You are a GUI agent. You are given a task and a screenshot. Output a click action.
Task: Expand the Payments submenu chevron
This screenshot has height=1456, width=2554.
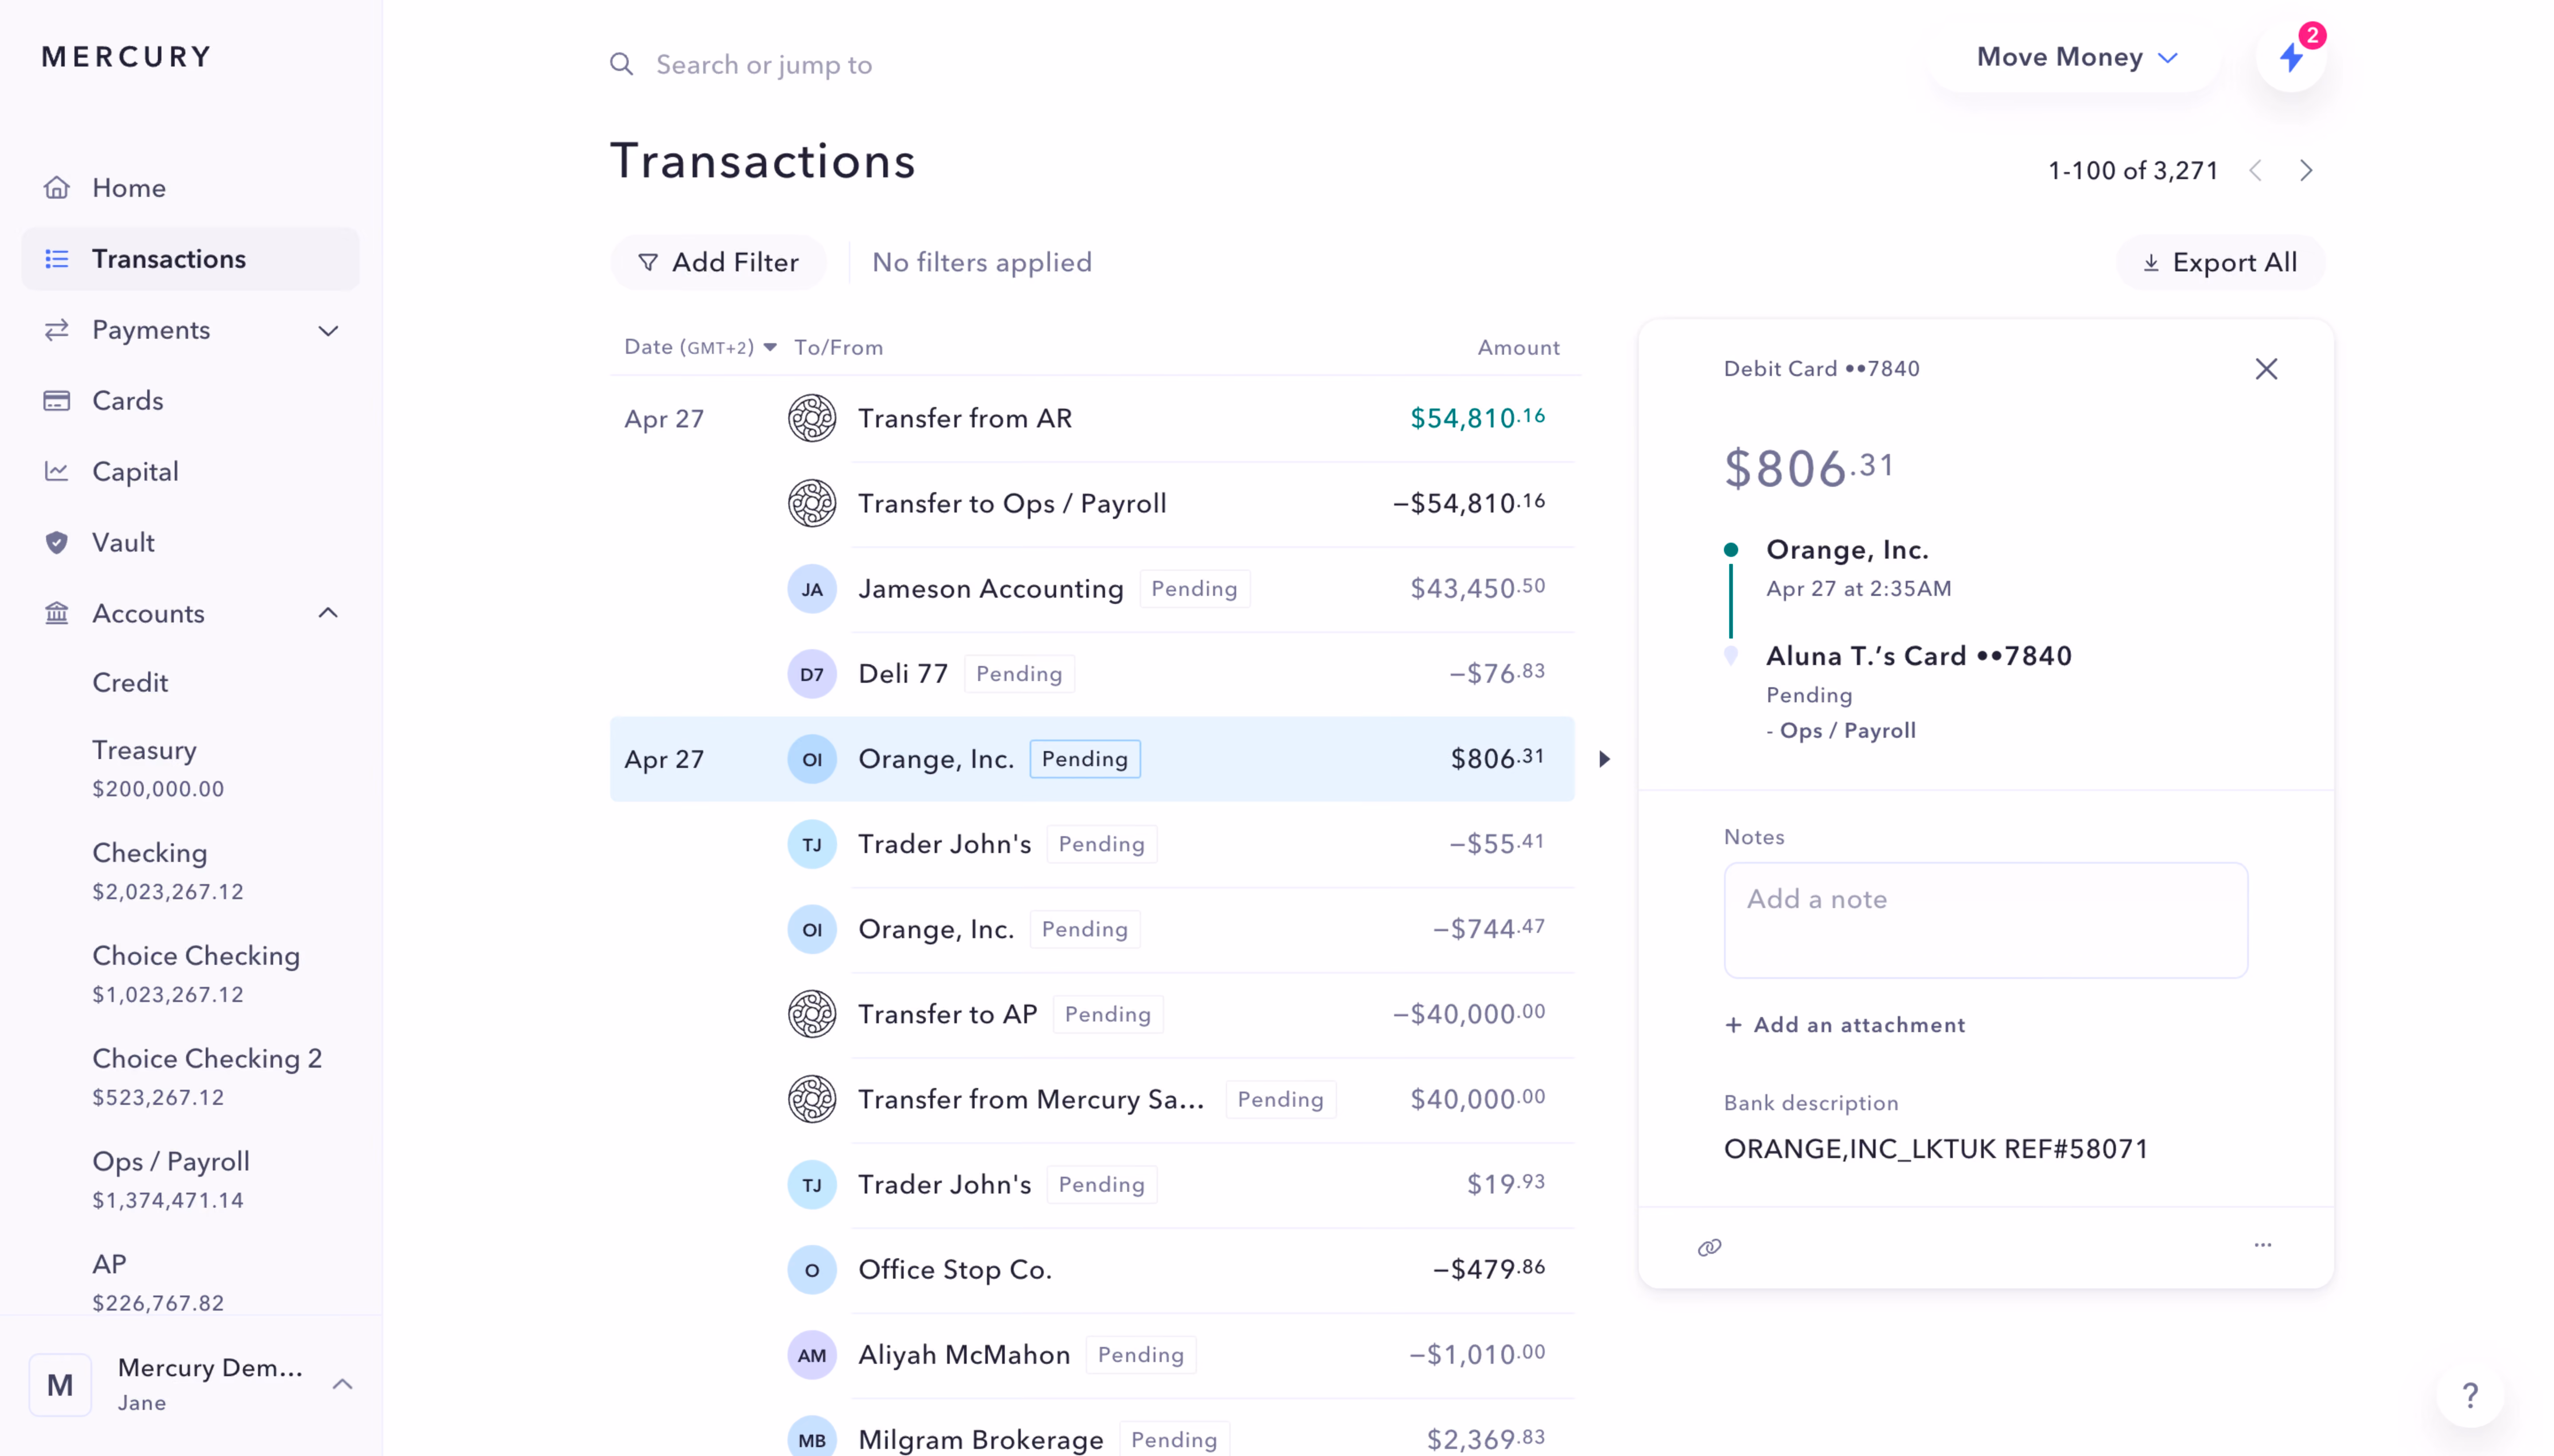click(x=328, y=331)
